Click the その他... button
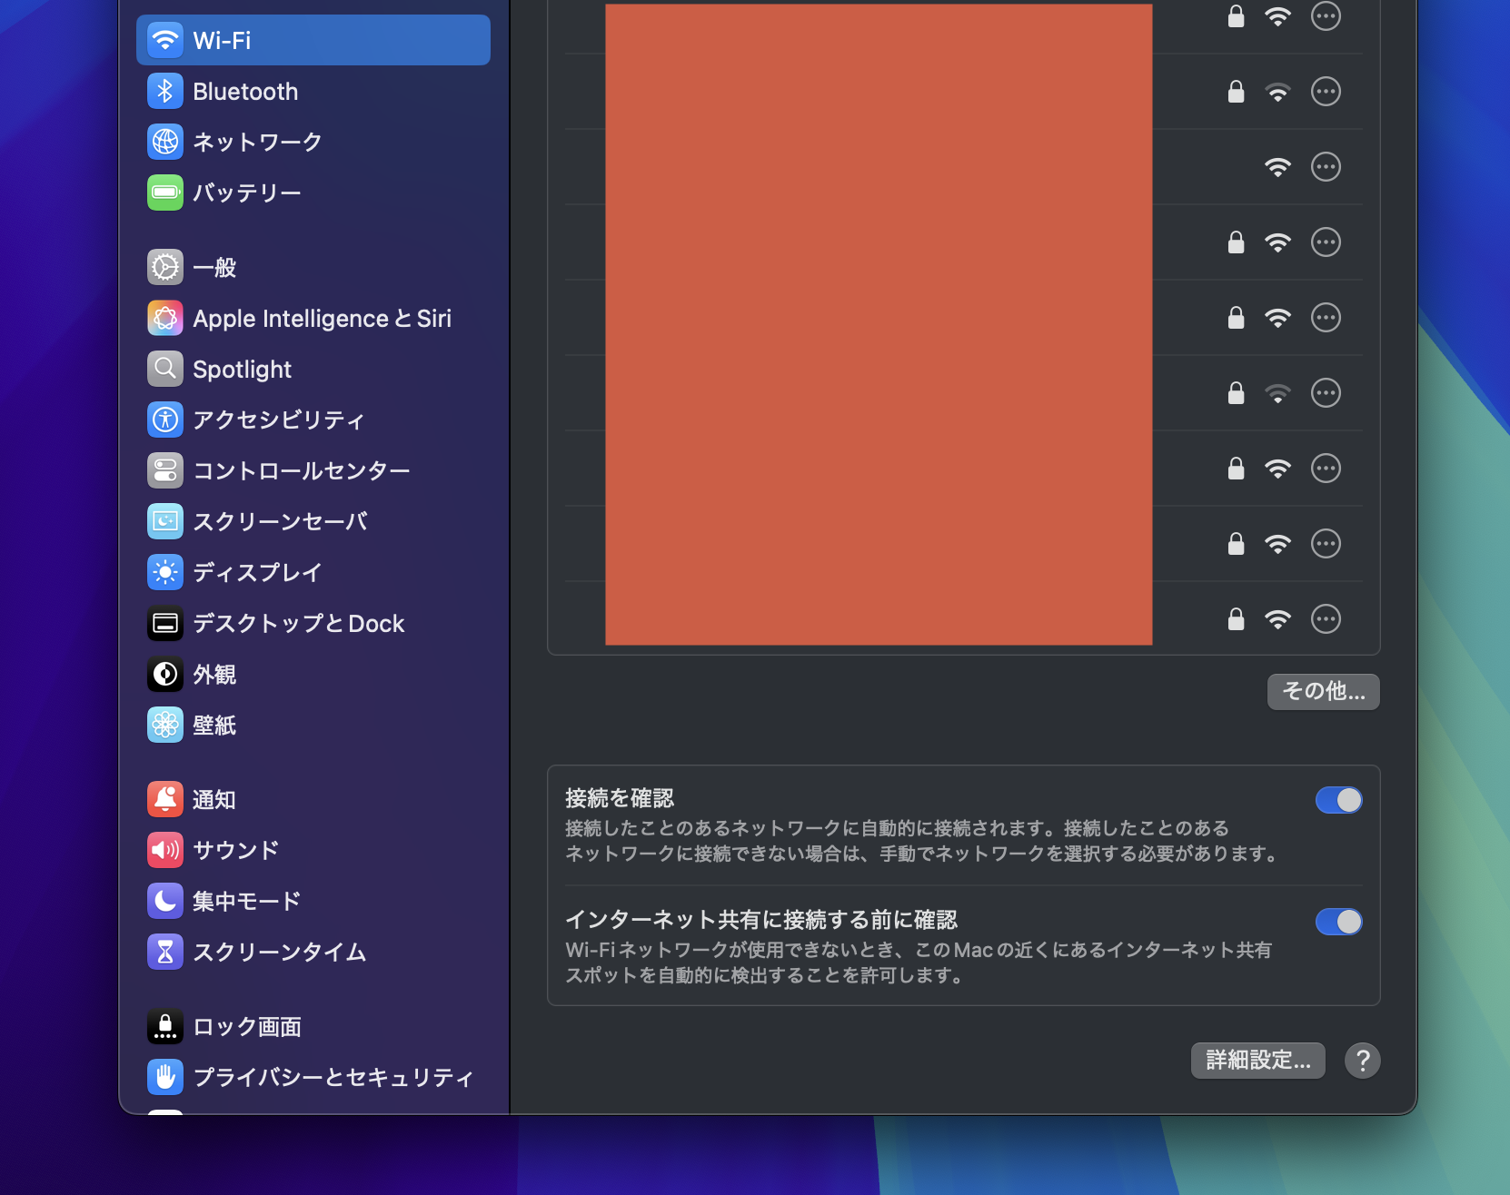 [1323, 691]
